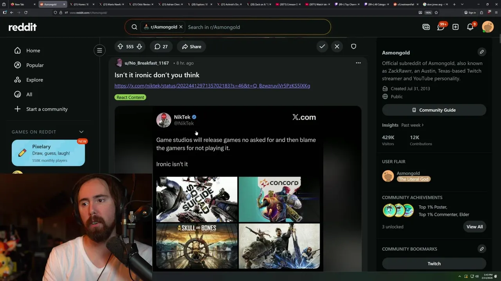Click The Literal God flair

click(x=413, y=179)
